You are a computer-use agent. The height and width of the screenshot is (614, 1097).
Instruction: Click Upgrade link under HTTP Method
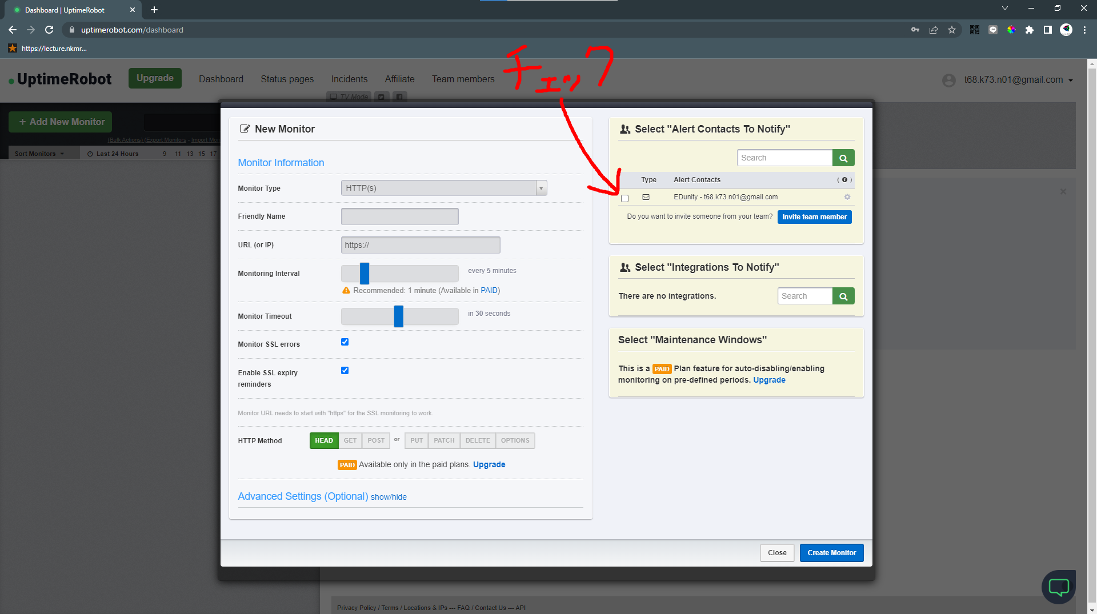click(489, 464)
